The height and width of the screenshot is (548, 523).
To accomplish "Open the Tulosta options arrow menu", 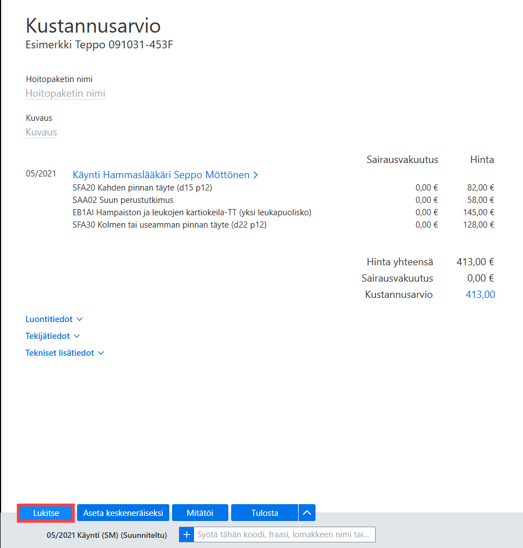I will [x=307, y=513].
